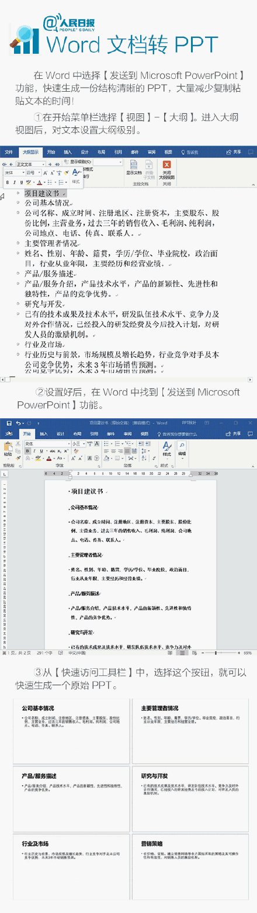Click the 样式 styles gallery icon
The height and width of the screenshot is (913, 257).
click(x=166, y=449)
